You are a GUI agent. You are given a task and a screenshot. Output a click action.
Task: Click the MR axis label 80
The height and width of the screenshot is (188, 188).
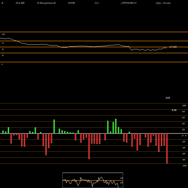tap(183, 112)
